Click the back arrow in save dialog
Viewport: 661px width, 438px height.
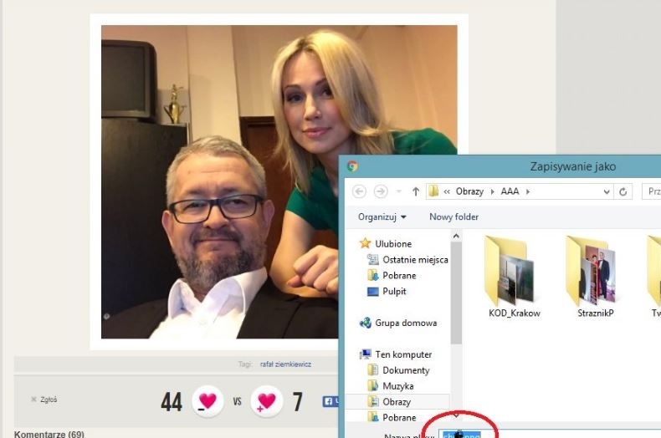tap(360, 191)
